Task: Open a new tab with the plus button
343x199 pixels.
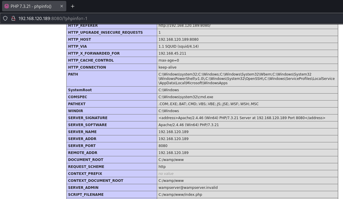Action: [73, 6]
